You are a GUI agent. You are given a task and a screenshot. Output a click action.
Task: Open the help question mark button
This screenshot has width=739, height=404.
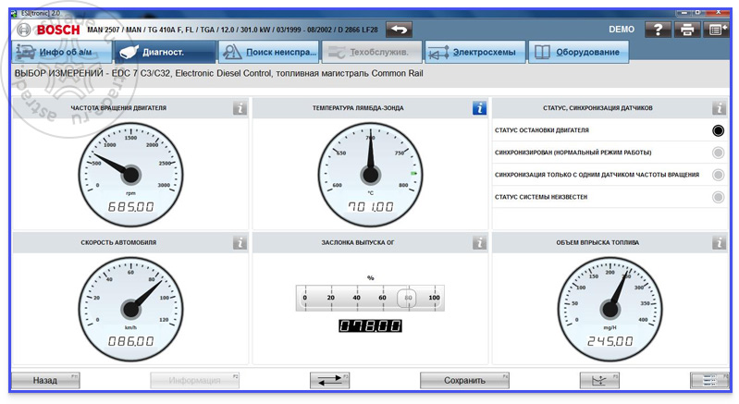tap(658, 30)
